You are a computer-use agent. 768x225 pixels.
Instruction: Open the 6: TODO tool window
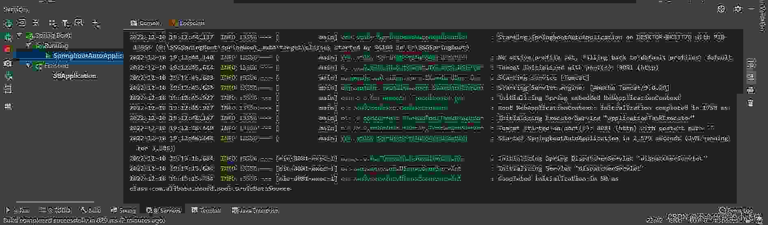(55, 210)
